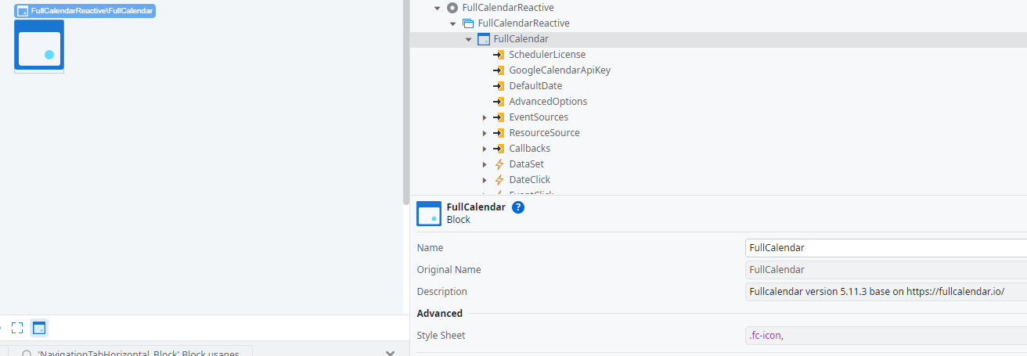Click the DateClick event lightning icon
This screenshot has width=1027, height=356.
(499, 180)
